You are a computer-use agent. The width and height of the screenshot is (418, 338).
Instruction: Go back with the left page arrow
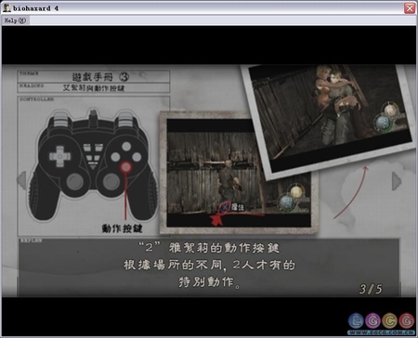(x=21, y=180)
